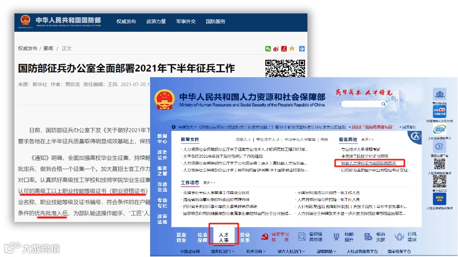458x257 pixels.
Task: Click the party emblem icon beside 党史学习教育
Action: [x=265, y=237]
